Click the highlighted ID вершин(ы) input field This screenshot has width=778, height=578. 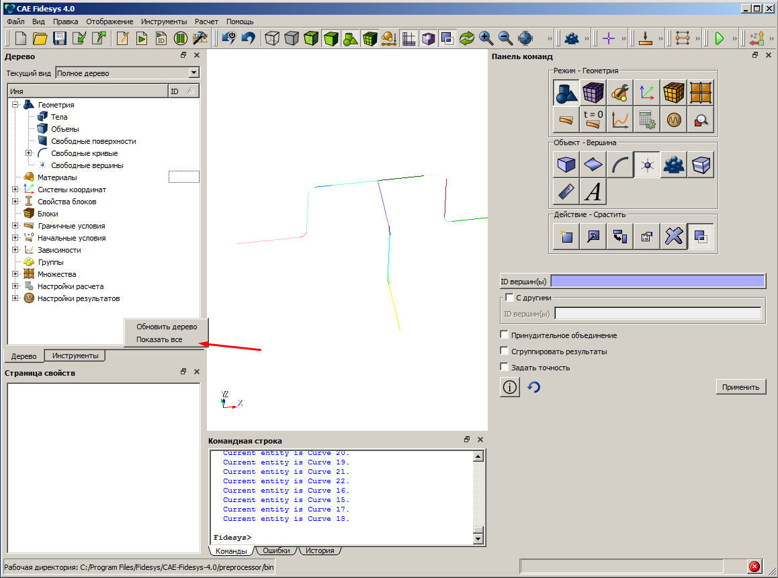coord(658,281)
